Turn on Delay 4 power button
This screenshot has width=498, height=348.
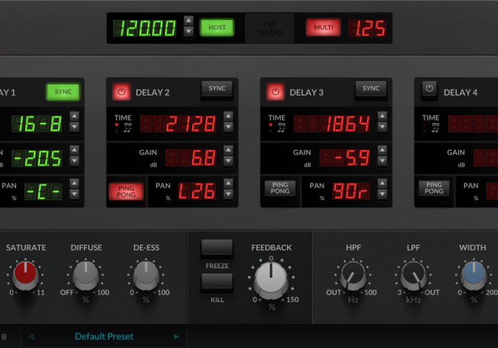[x=430, y=88]
